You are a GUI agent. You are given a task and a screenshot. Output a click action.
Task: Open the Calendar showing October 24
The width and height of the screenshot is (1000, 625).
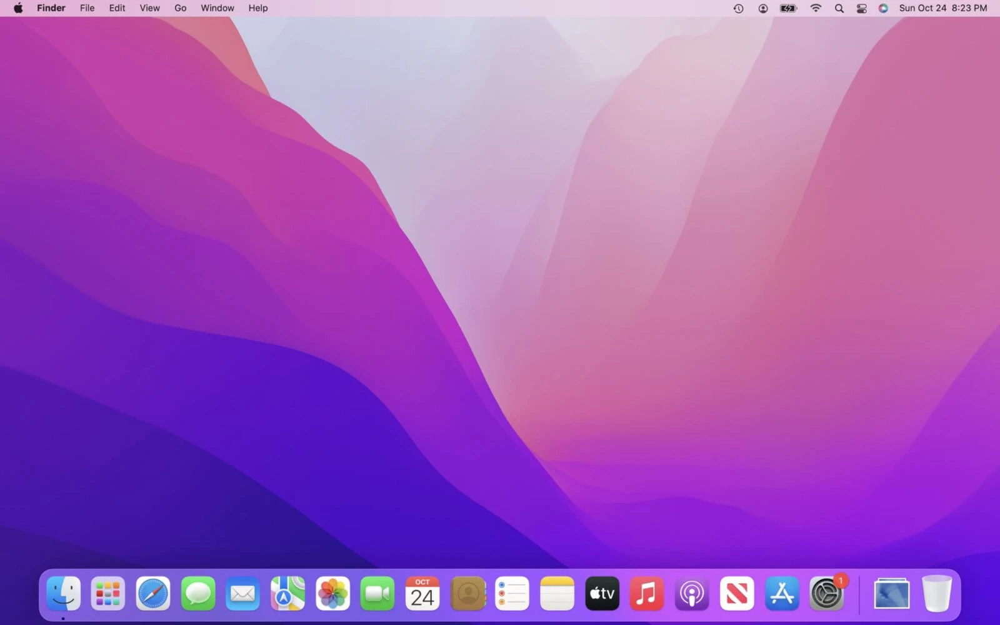pos(422,594)
